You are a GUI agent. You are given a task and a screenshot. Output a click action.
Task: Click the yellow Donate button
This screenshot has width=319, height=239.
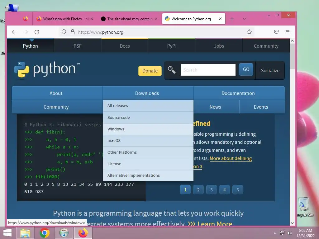tap(150, 71)
